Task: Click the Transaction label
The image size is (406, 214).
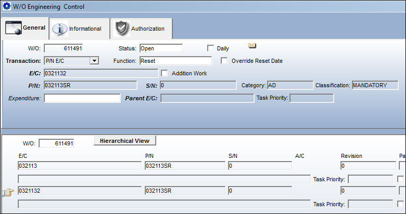Action: [x=23, y=61]
